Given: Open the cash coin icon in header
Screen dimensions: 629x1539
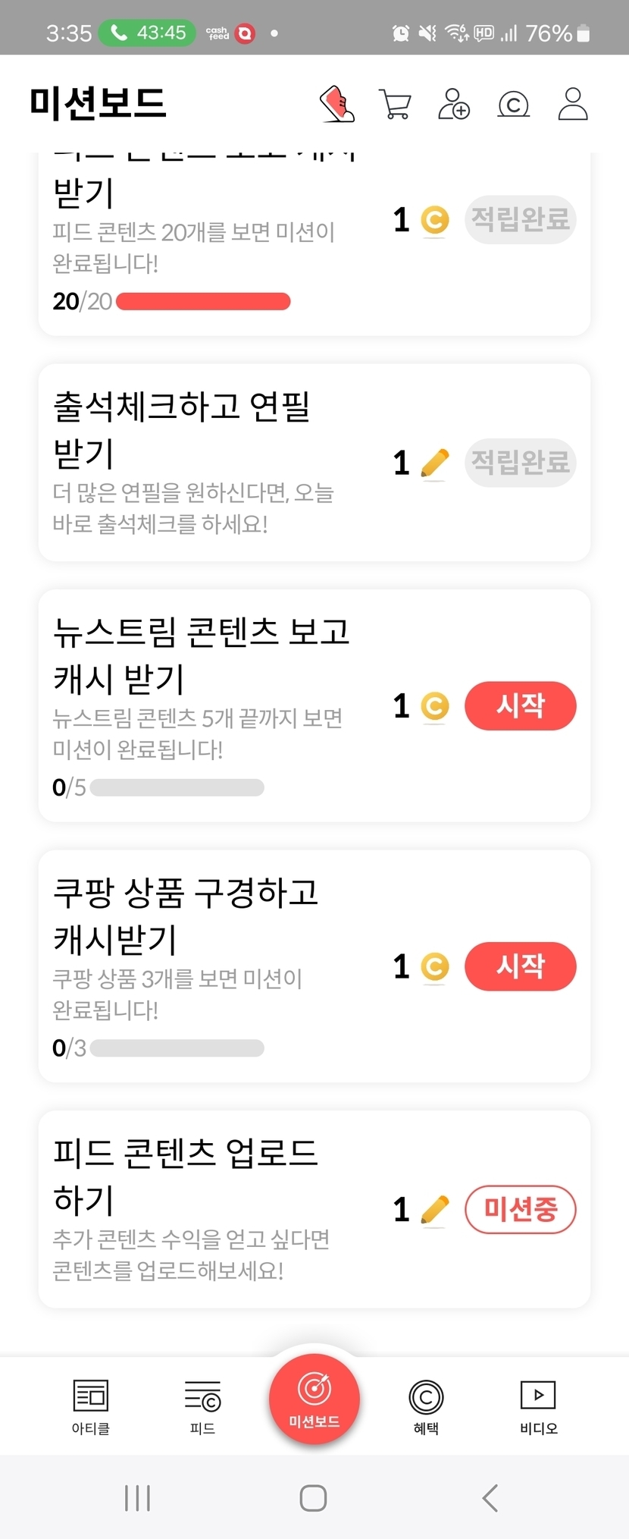Looking at the screenshot, I should (x=513, y=104).
